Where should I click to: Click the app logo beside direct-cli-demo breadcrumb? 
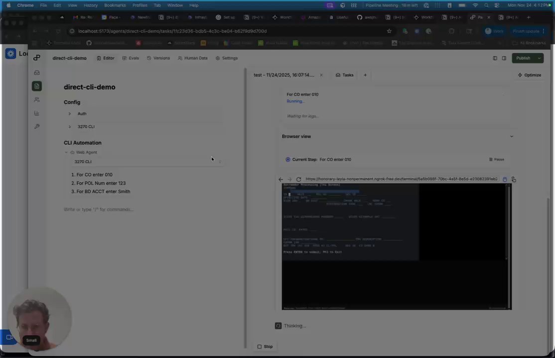[x=37, y=58]
